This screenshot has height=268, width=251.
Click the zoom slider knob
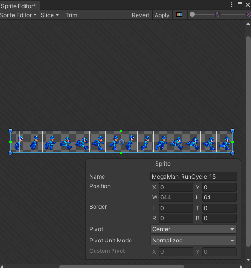192,14
